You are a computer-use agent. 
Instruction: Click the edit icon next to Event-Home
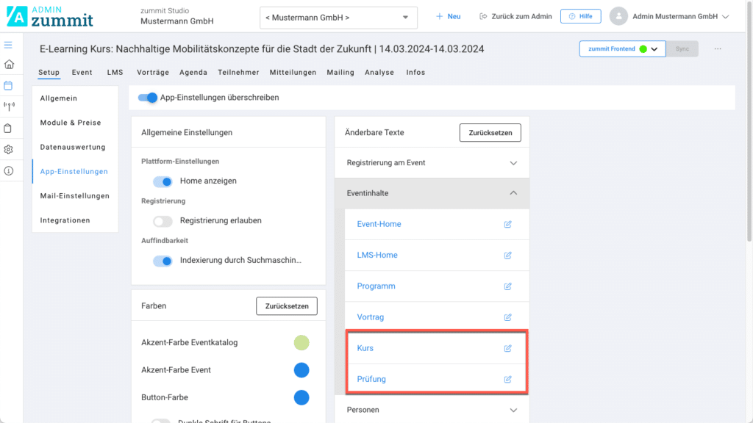pyautogui.click(x=507, y=224)
